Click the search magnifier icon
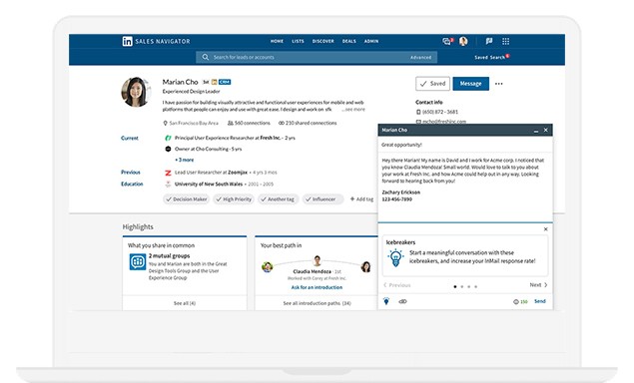The height and width of the screenshot is (383, 634). pos(206,58)
